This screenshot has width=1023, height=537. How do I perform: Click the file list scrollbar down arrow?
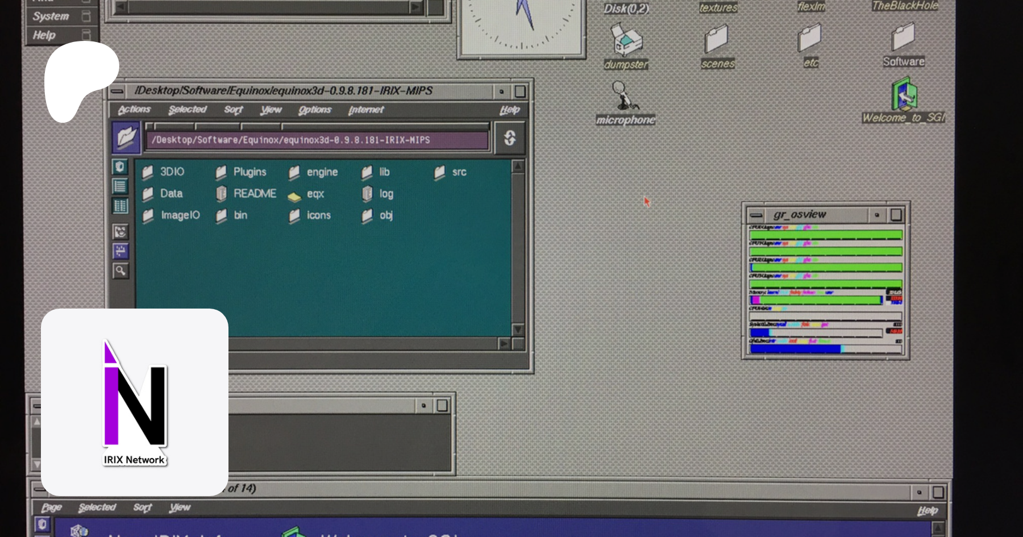pos(518,330)
